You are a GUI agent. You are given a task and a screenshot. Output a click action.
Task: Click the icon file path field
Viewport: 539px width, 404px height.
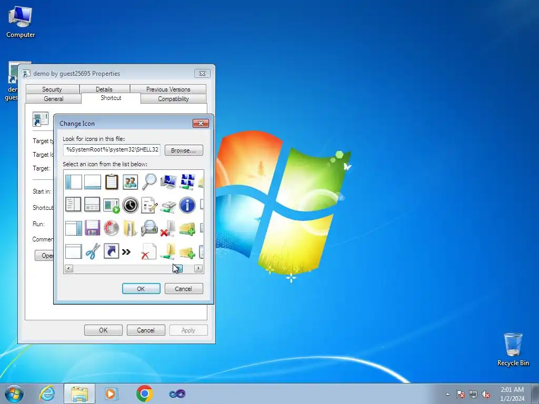click(x=112, y=150)
